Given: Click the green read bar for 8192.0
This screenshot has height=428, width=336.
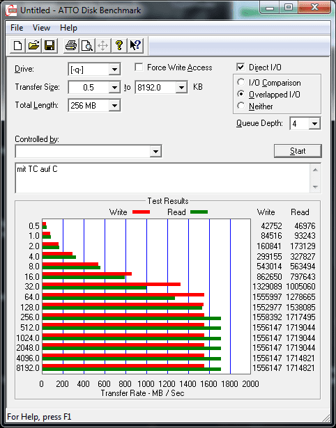Looking at the screenshot, I should point(132,370).
